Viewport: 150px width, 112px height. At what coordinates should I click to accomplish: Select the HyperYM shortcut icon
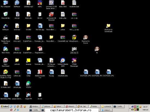(29, 95)
